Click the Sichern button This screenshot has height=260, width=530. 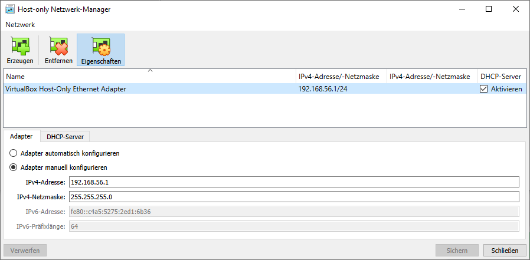(x=457, y=251)
